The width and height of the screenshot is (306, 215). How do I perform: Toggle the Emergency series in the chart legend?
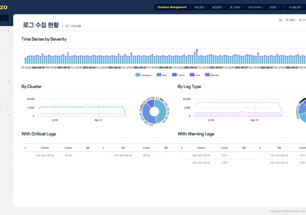[143, 75]
